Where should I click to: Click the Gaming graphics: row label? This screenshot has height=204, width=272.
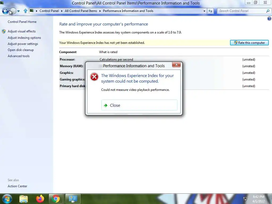point(72,79)
